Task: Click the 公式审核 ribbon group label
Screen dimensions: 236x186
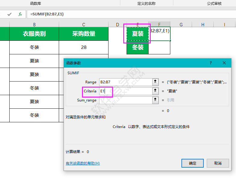Action: point(214,3)
